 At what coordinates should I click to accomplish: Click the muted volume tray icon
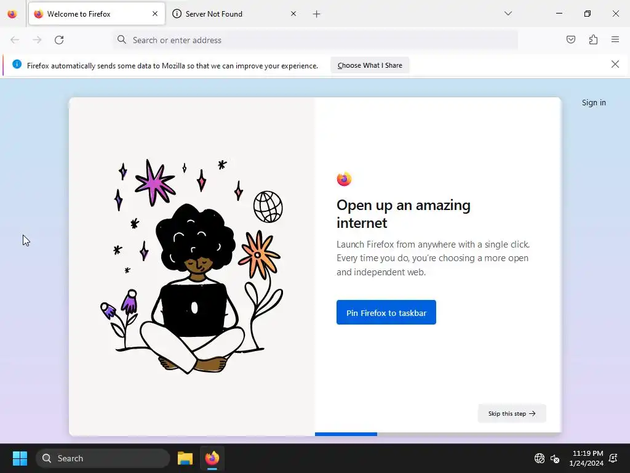click(x=555, y=458)
